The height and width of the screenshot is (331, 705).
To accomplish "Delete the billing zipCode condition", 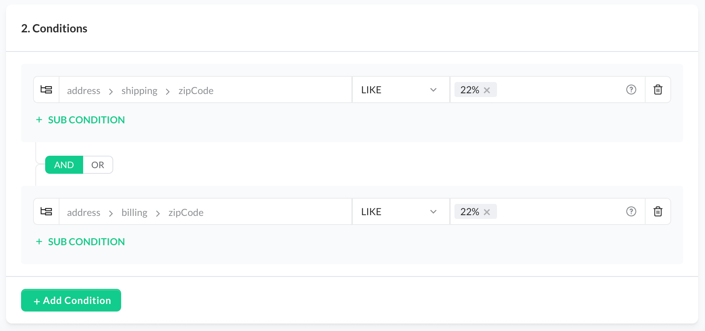I will [658, 212].
